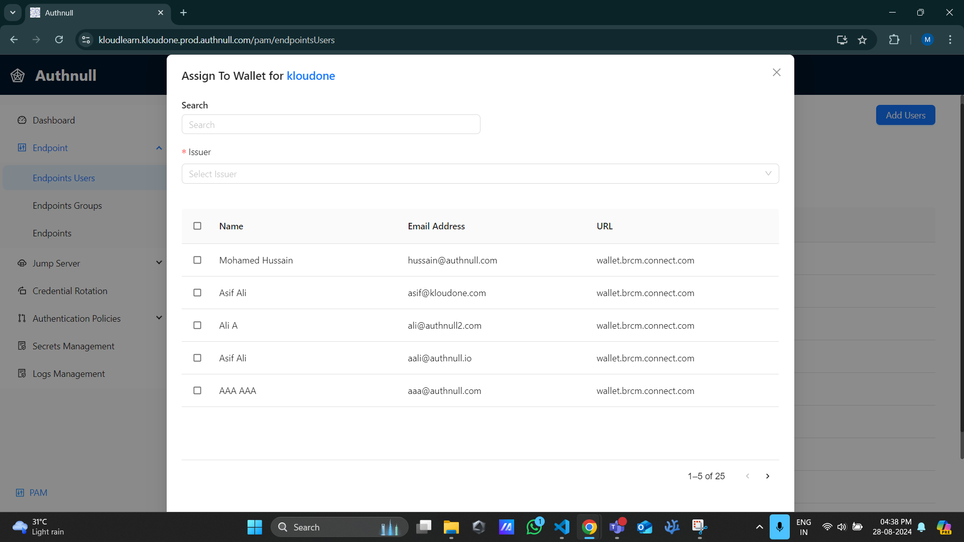
Task: Click the Dashboard gauge icon in sidebar
Action: click(x=22, y=120)
